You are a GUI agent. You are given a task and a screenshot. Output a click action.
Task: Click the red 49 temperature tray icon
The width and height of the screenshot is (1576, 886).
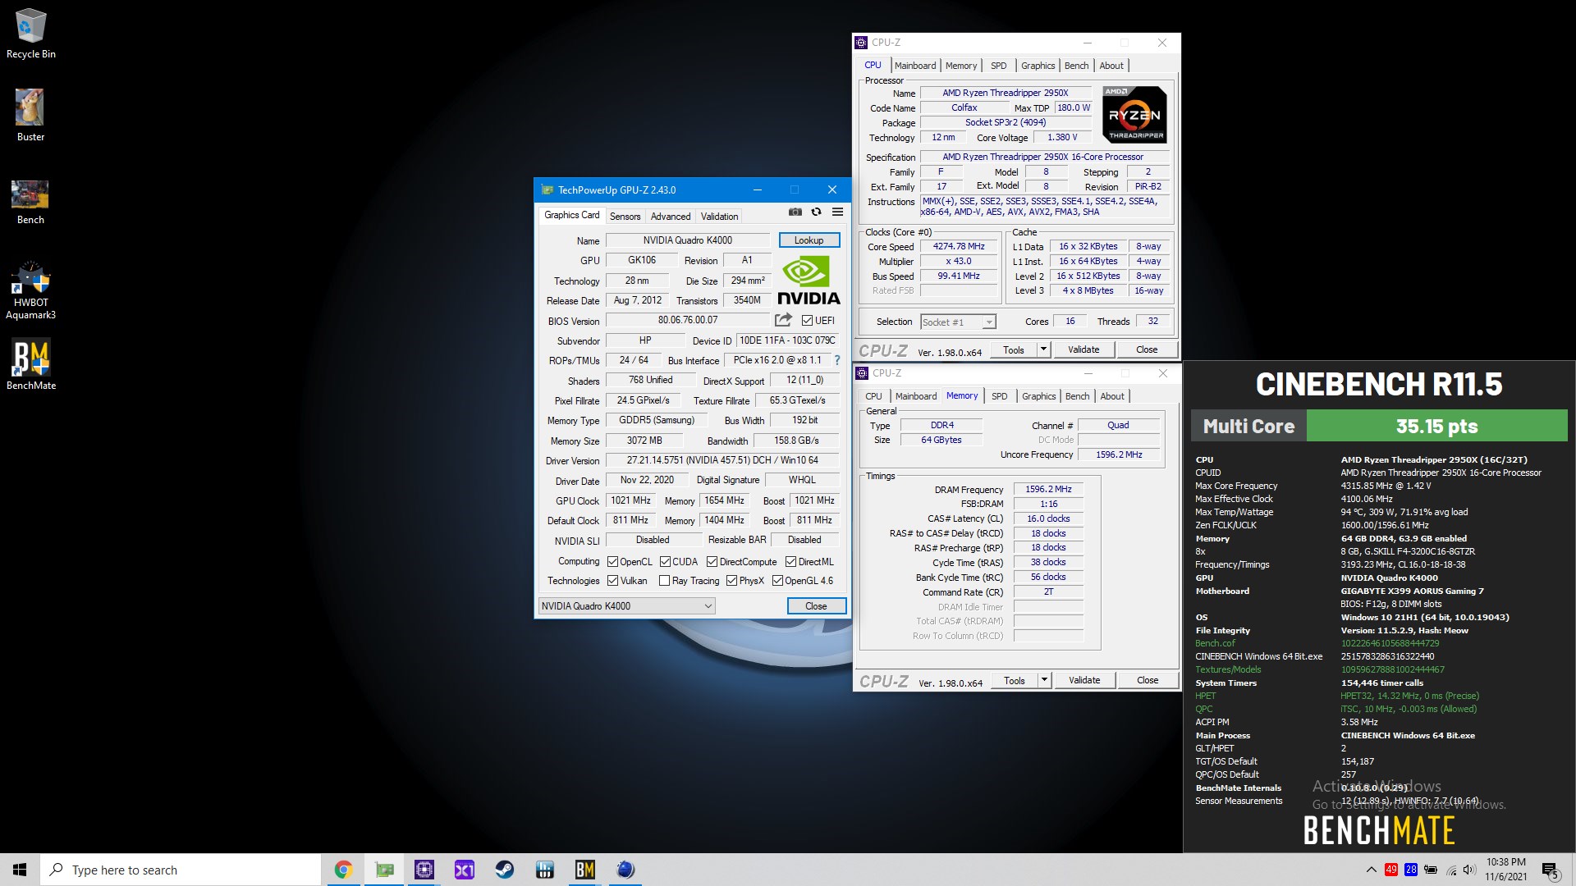1391,870
